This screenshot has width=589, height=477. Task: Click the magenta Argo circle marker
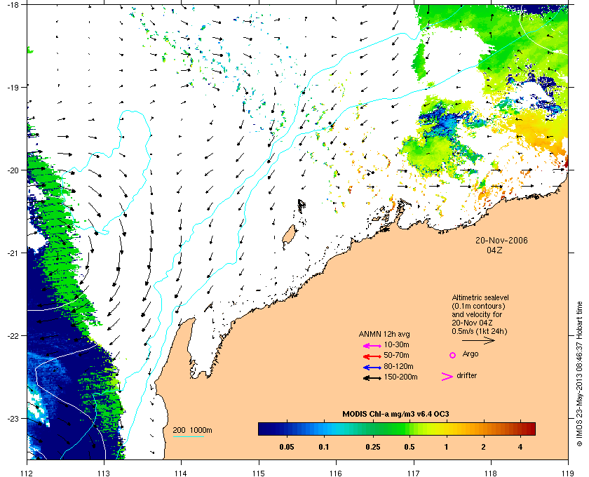453,355
